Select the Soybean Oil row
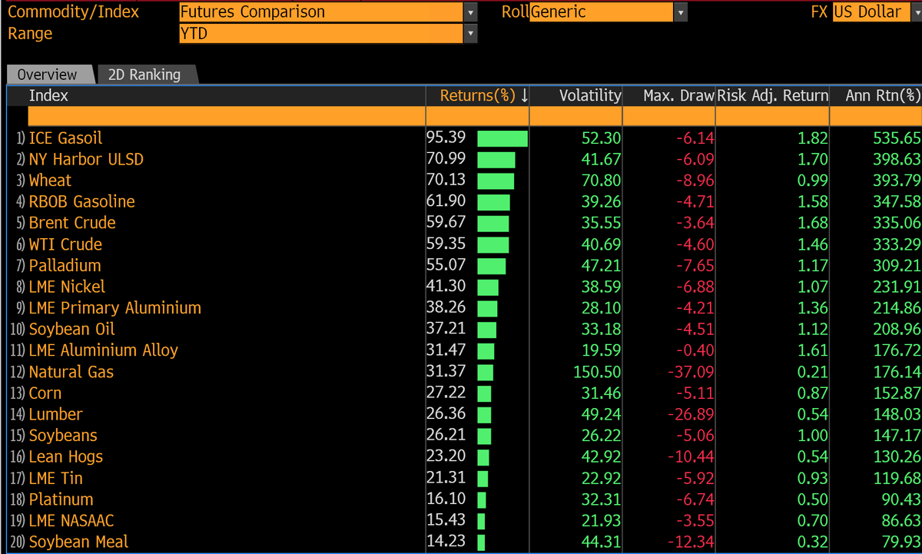The image size is (922, 554). [x=464, y=329]
